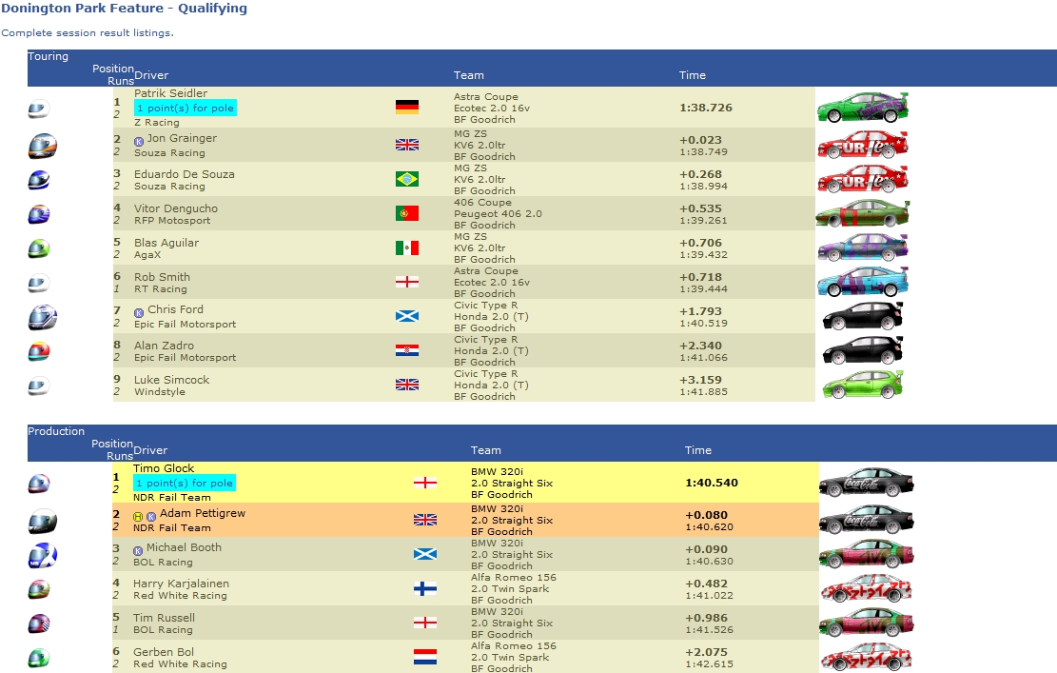Viewport: 1057px width, 673px height.
Task: Click the Portuguese flag for Vitor Dengucho
Action: pos(406,213)
